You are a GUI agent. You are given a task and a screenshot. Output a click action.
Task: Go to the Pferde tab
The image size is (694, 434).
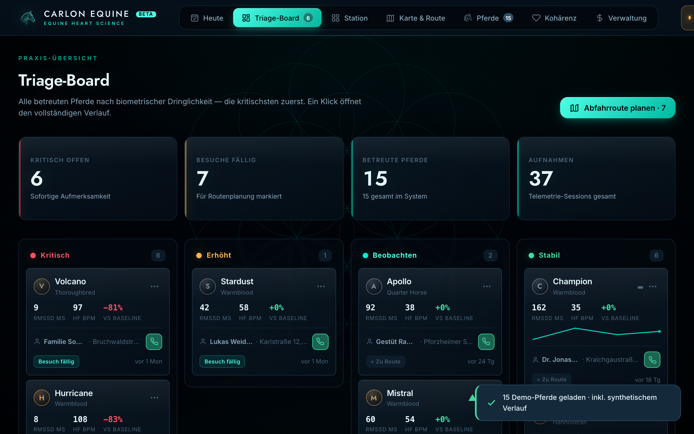(488, 18)
